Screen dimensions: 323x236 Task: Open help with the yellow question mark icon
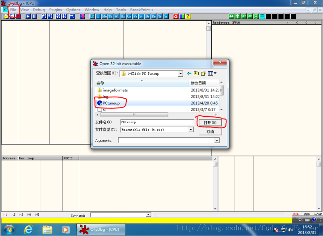click(x=188, y=16)
